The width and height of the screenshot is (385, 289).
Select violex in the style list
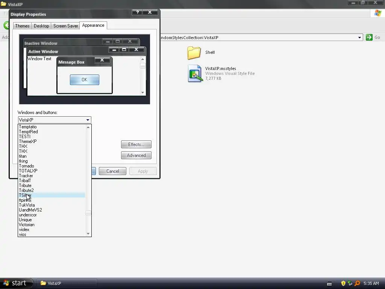(x=52, y=230)
